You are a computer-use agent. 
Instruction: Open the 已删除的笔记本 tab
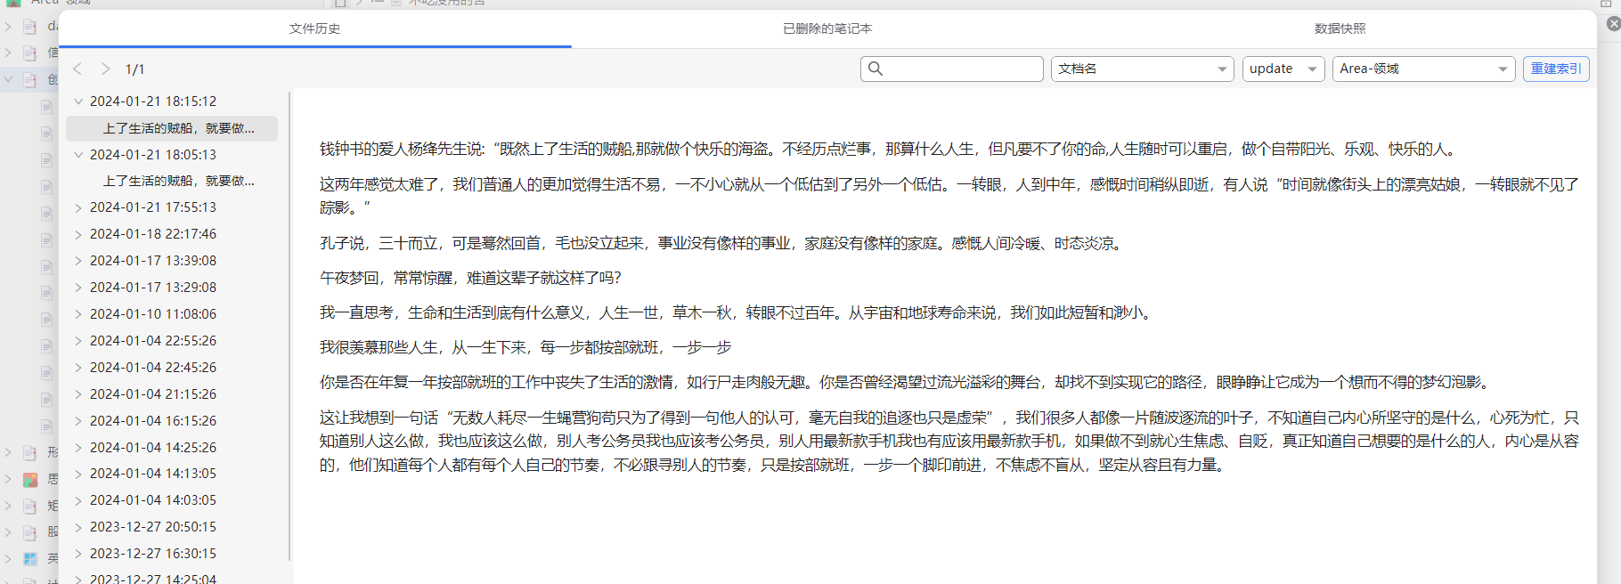click(827, 28)
